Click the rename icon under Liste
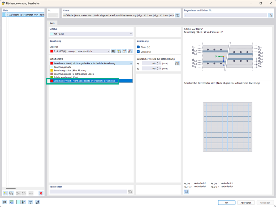The image size is (276, 207). (x=31, y=193)
